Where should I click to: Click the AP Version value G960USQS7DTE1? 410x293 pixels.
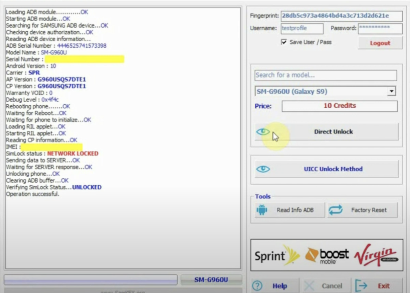coord(62,80)
